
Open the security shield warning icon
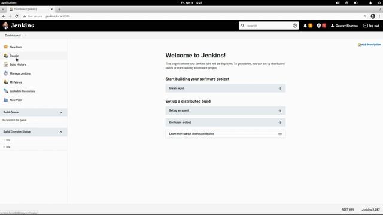point(319,26)
